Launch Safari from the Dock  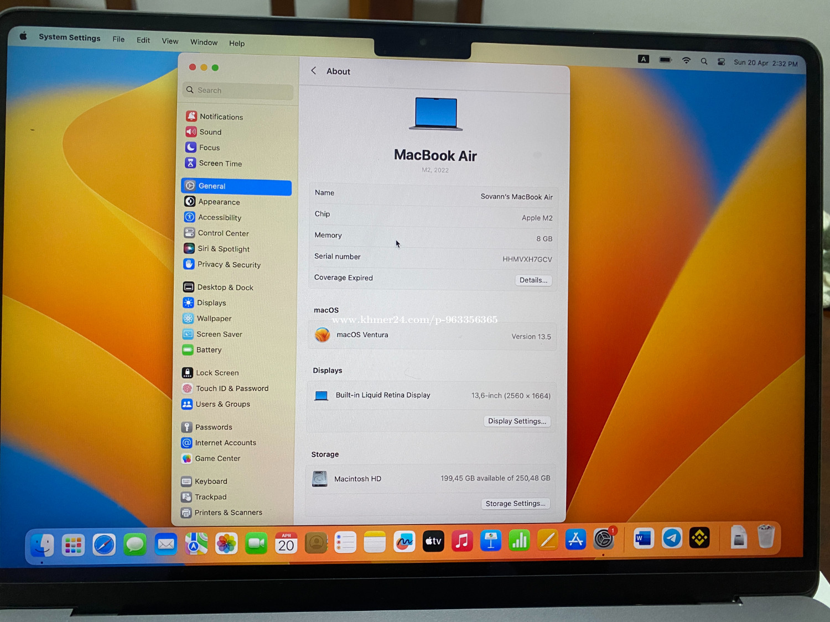(x=104, y=545)
